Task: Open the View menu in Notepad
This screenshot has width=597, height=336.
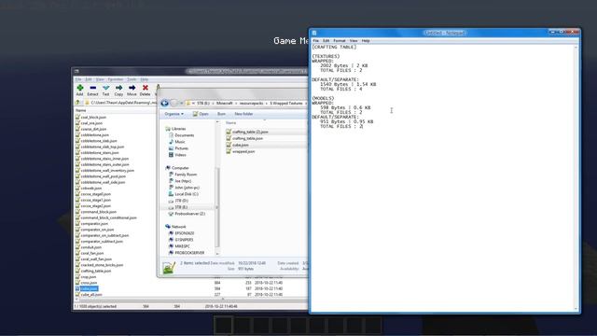Action: [354, 41]
